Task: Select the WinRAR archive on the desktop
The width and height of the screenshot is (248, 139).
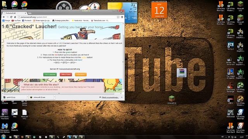Action: (182, 73)
